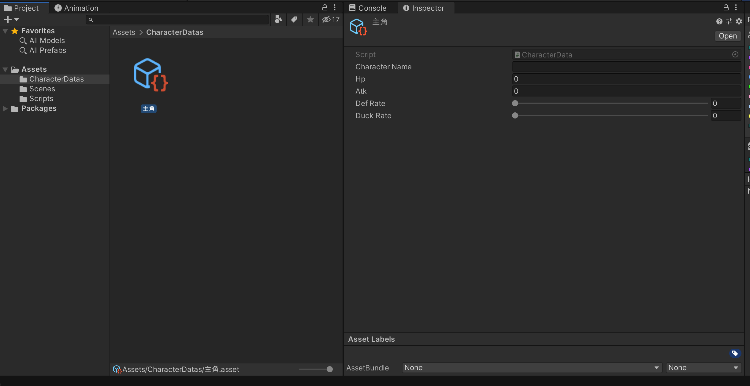The image size is (750, 386).
Task: Click the Character Name input field
Action: click(x=626, y=67)
